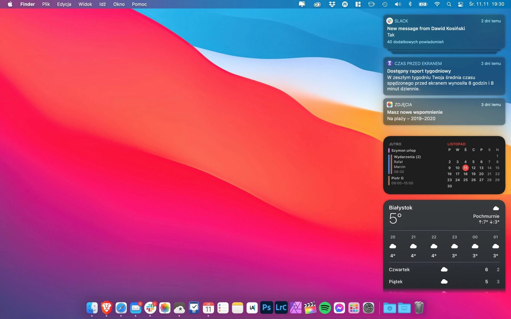Screen dimensions: 511x319
Task: Open the Edycja menu
Action: pyautogui.click(x=64, y=4)
